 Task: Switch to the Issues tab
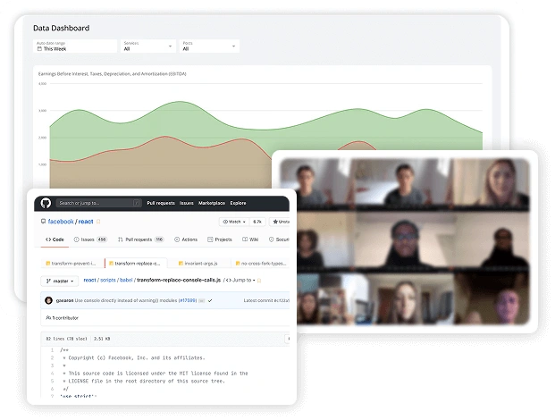point(88,239)
